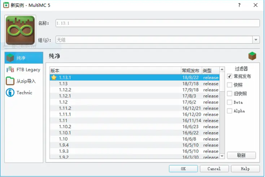
Task: Select version 1.11.2 row
Action: (135, 108)
